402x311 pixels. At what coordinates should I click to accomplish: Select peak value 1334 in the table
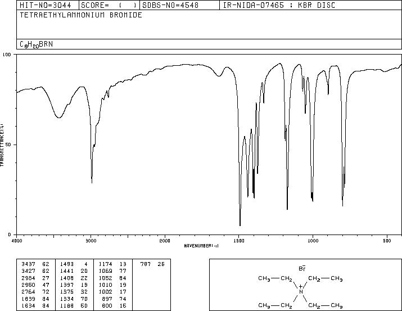(x=67, y=299)
